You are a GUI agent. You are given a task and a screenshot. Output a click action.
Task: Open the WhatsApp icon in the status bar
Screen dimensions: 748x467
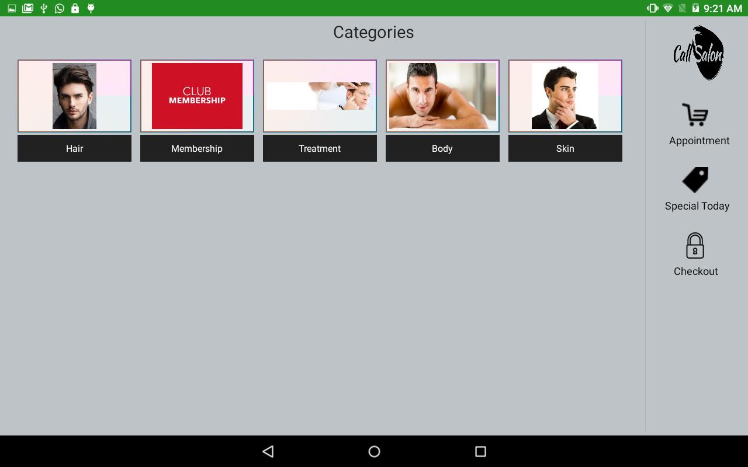(x=58, y=8)
